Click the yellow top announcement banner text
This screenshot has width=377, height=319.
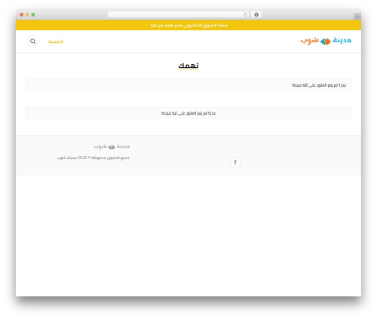189,26
